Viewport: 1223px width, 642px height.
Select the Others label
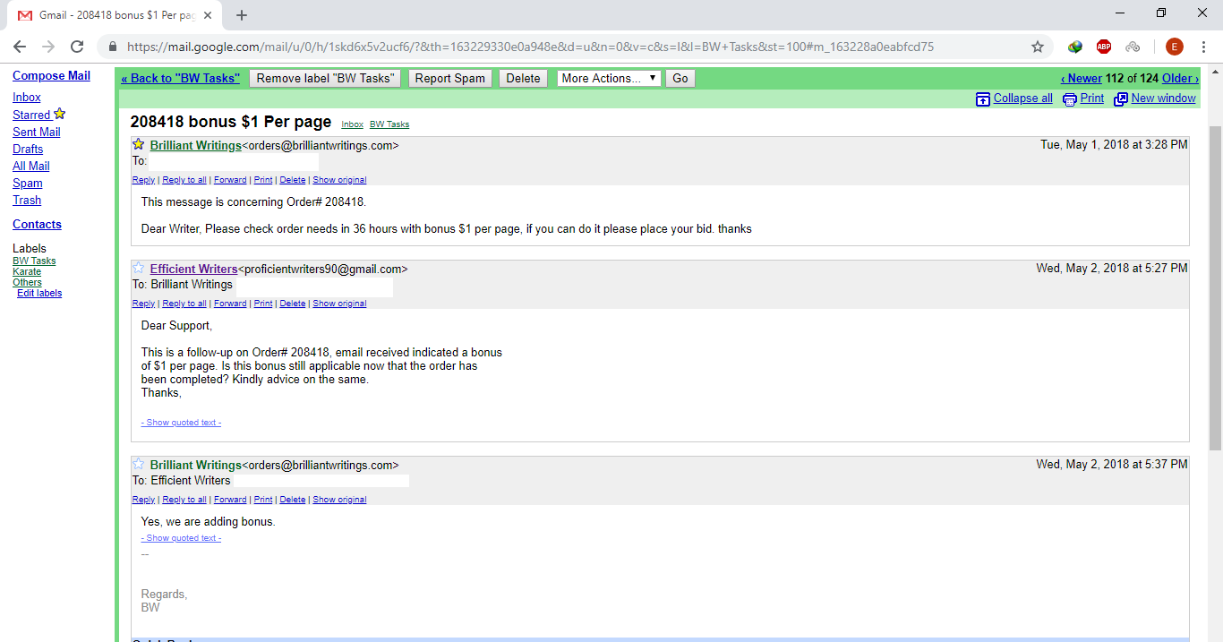(x=27, y=282)
